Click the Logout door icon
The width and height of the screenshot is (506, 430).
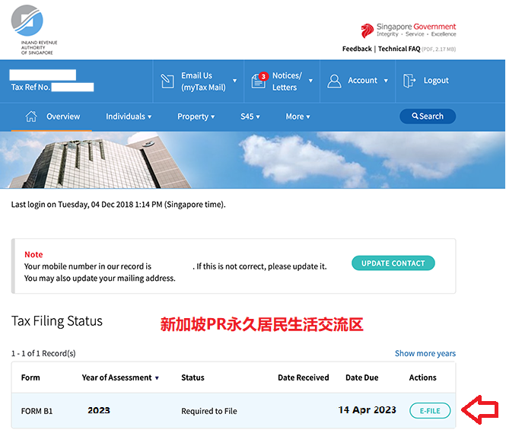pyautogui.click(x=409, y=81)
